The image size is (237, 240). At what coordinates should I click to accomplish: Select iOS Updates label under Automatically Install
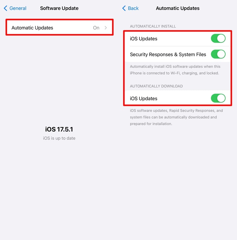click(x=144, y=39)
